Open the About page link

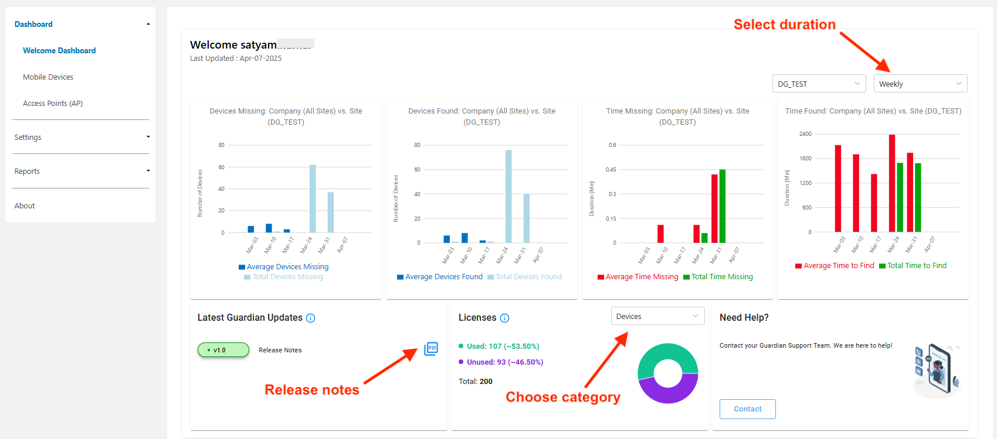click(25, 205)
